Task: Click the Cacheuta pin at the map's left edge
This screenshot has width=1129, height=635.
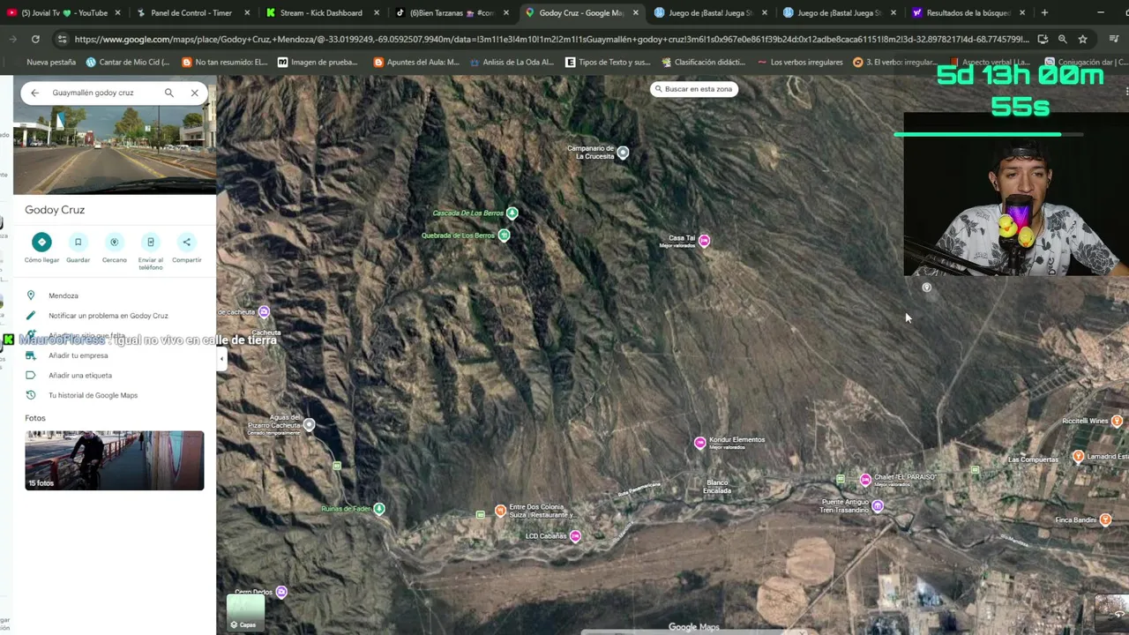Action: (264, 311)
